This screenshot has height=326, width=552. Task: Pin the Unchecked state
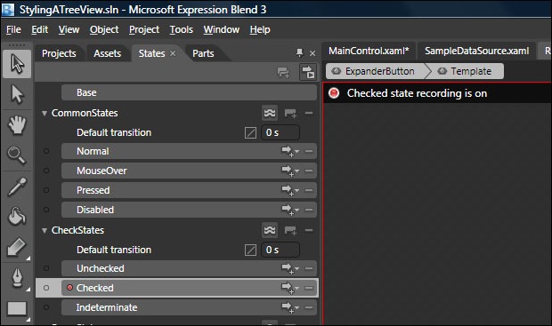coord(46,268)
